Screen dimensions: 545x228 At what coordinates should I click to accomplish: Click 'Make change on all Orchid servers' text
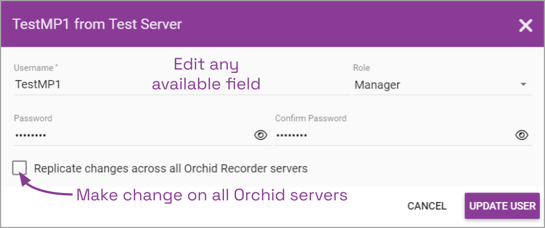click(x=211, y=196)
